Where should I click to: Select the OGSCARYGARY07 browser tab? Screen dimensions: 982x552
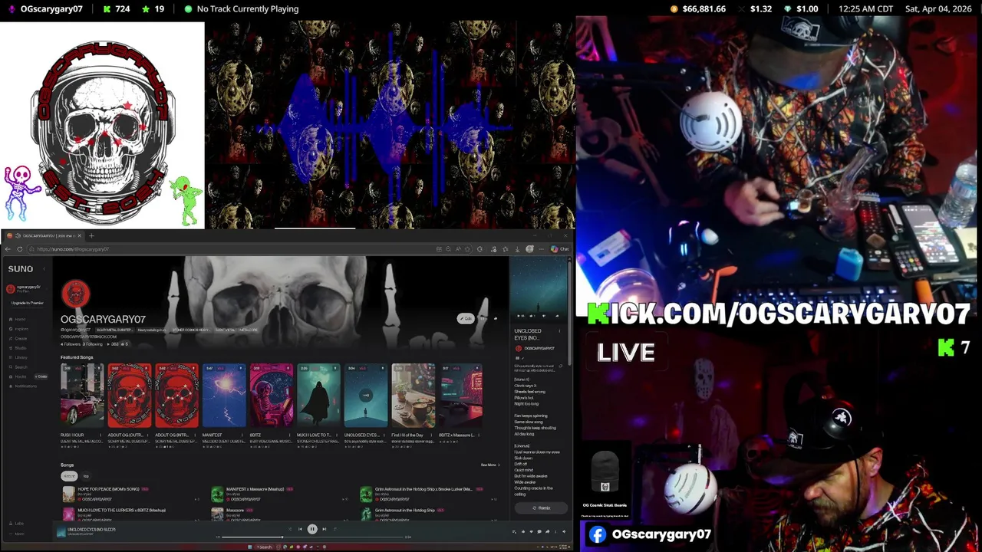pos(46,235)
